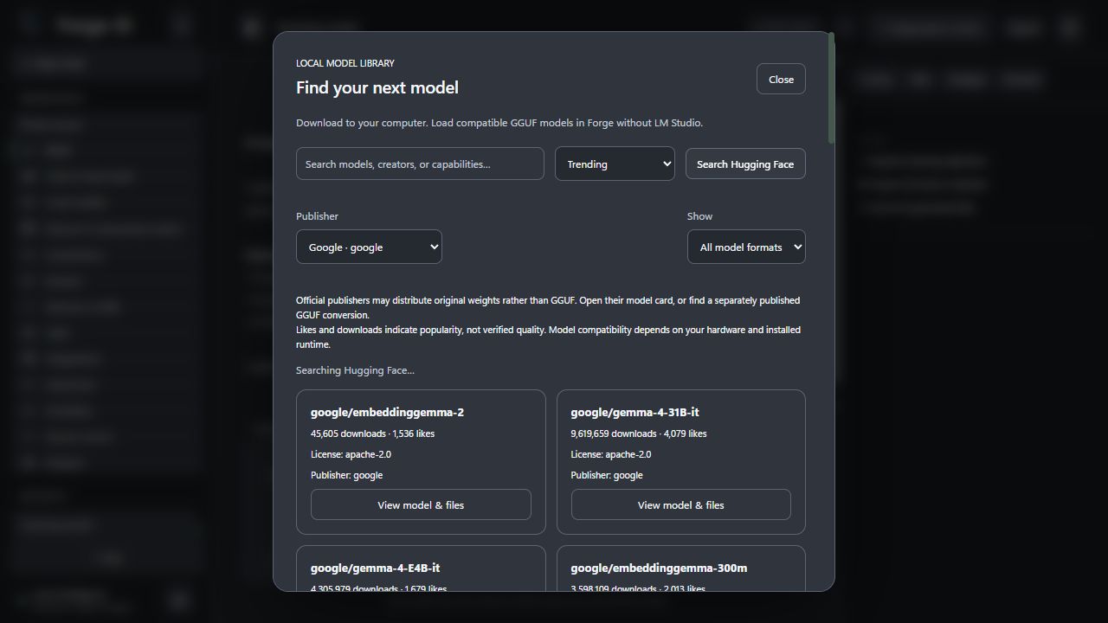Select the google/embeddinggemma-2 card title
The height and width of the screenshot is (623, 1108).
(x=387, y=412)
